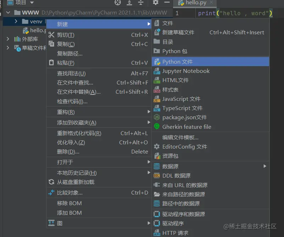Choose 在文件中查找... menu item

click(x=99, y=82)
